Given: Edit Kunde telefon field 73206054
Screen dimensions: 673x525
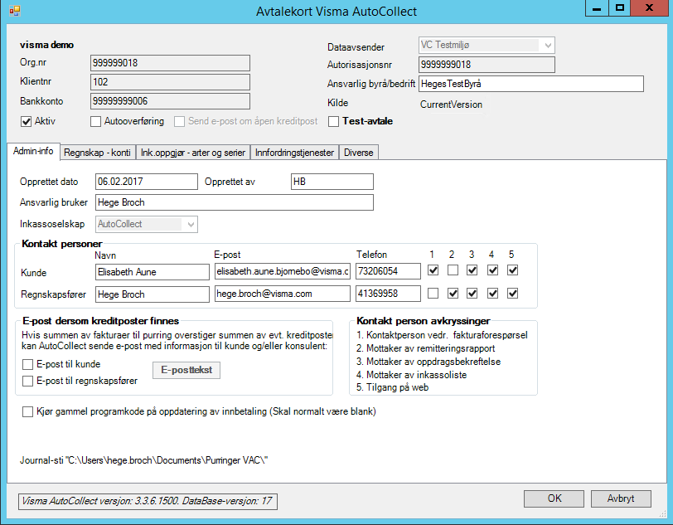Looking at the screenshot, I should (388, 271).
